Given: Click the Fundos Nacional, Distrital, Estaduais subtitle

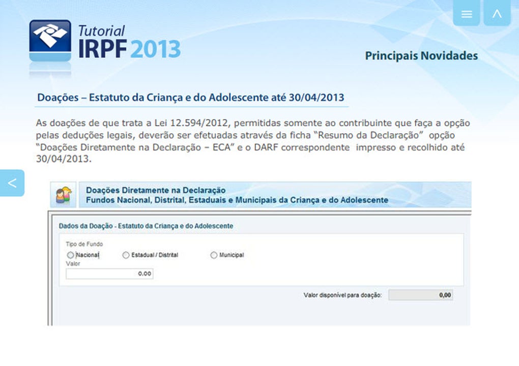Looking at the screenshot, I should [x=237, y=200].
